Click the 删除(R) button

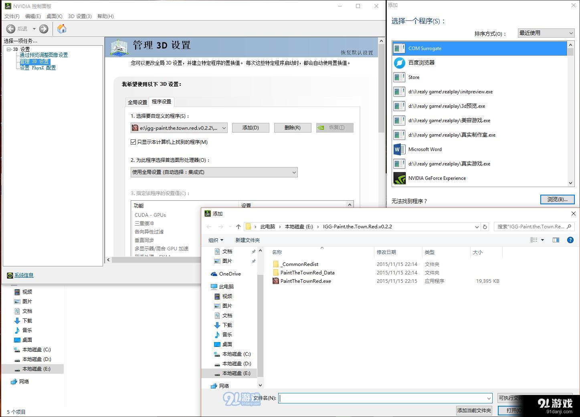coord(292,128)
